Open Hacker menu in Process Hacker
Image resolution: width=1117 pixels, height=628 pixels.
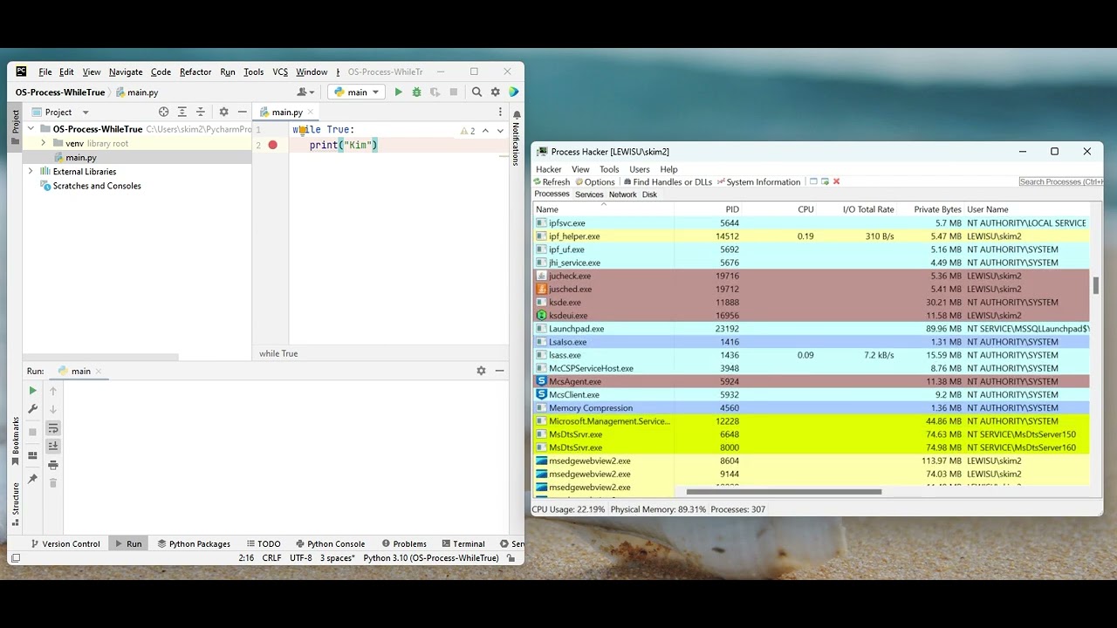tap(549, 169)
